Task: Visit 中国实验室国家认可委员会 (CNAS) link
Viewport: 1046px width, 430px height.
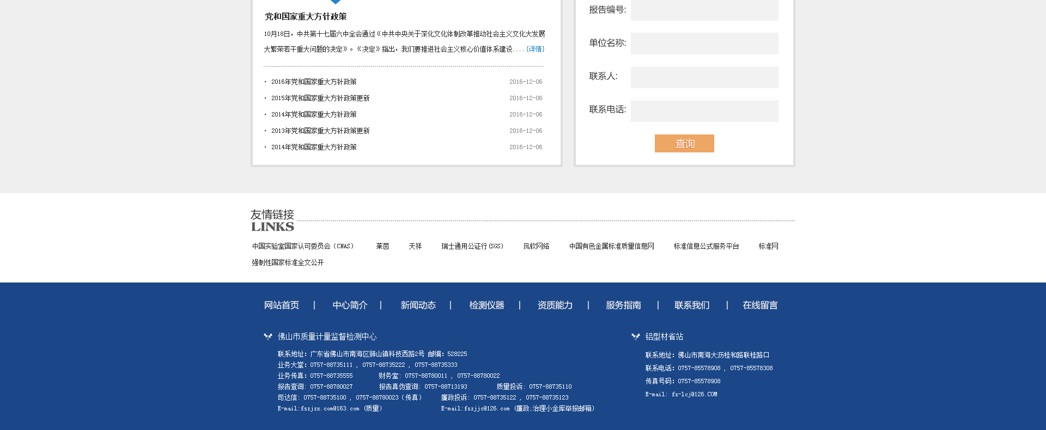Action: click(x=303, y=246)
